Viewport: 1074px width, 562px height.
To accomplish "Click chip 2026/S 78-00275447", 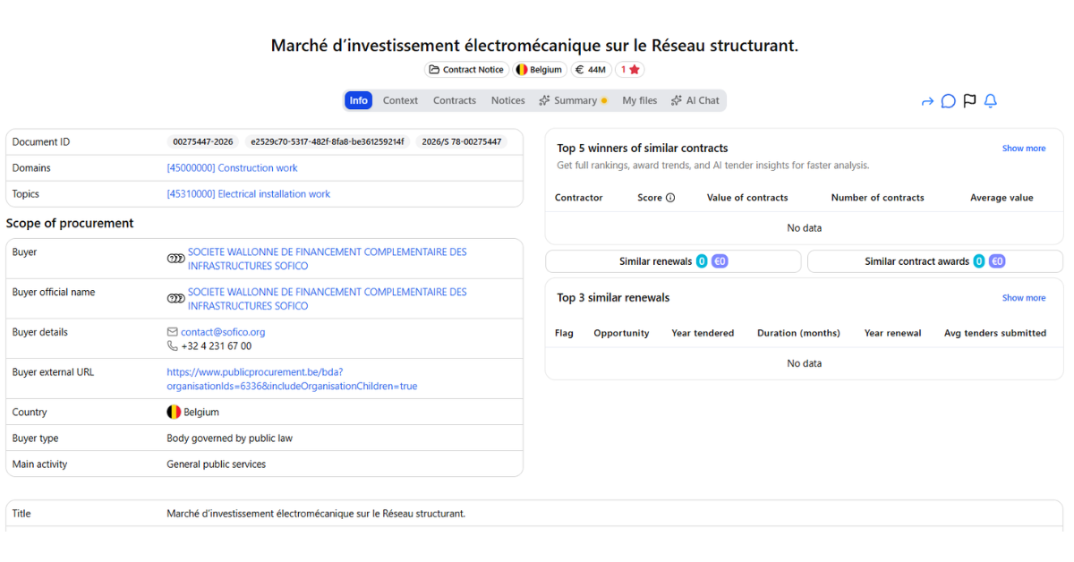I will click(x=461, y=142).
